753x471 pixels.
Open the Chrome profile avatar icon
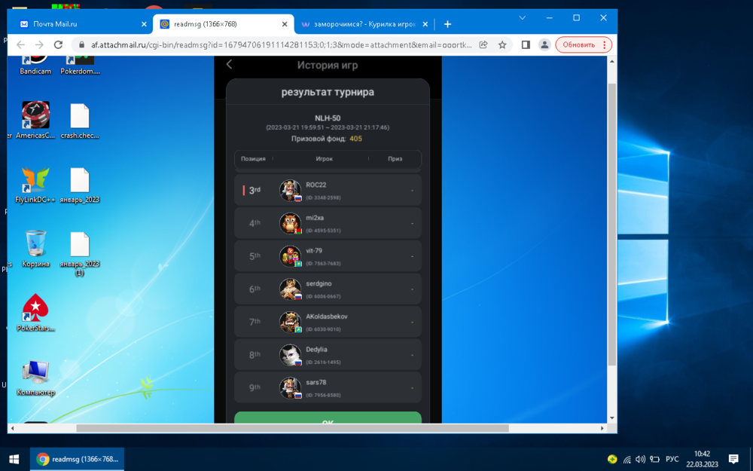tap(544, 45)
